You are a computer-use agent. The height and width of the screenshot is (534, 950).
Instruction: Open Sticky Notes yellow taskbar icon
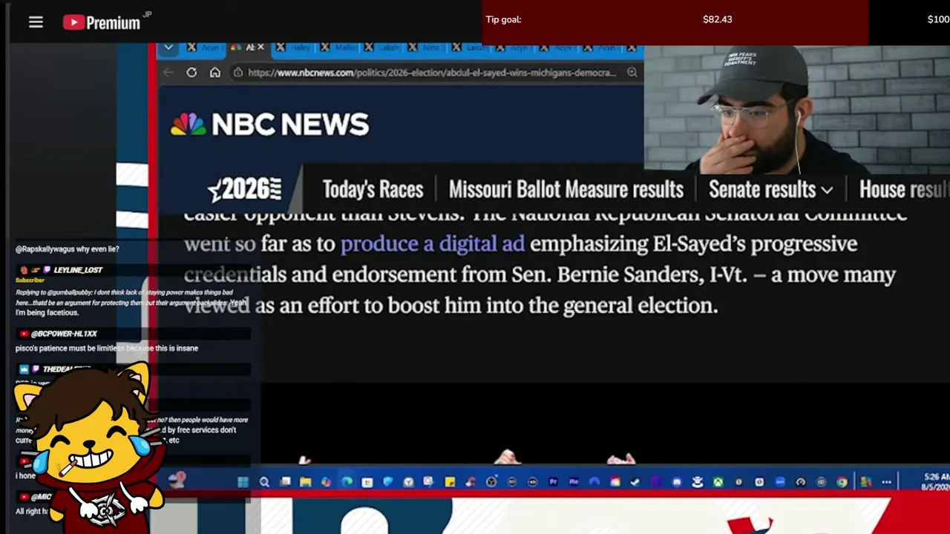pyautogui.click(x=450, y=482)
